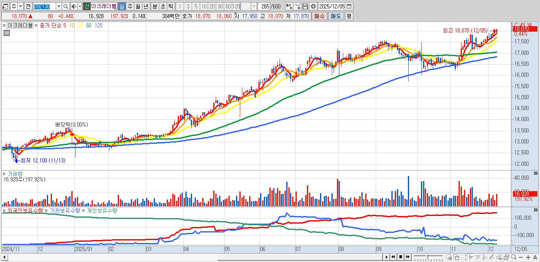Open the calendar picker icon

(349, 6)
